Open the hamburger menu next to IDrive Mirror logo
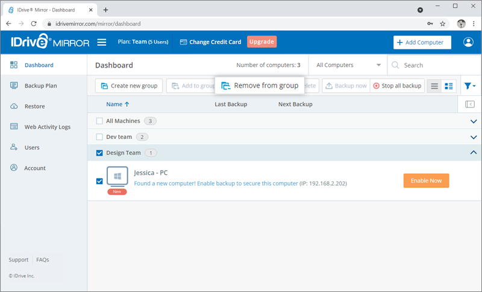This screenshot has width=482, height=292. point(102,42)
